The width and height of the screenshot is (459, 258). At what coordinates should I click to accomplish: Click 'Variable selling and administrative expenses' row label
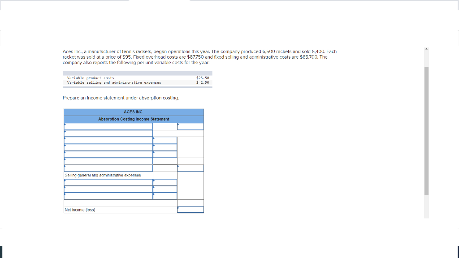[114, 82]
